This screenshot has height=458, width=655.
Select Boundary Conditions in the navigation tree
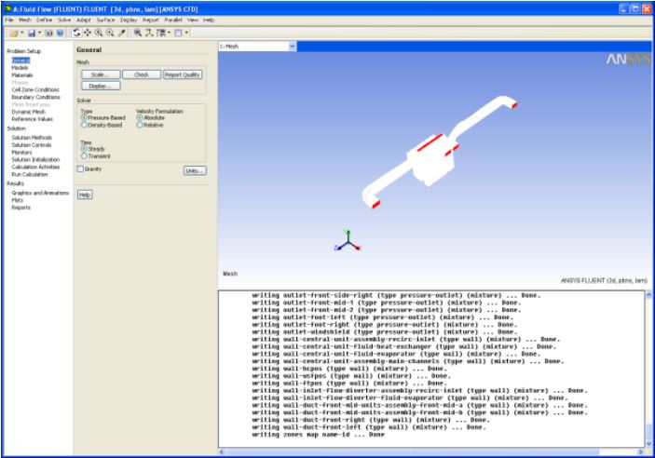(x=35, y=97)
